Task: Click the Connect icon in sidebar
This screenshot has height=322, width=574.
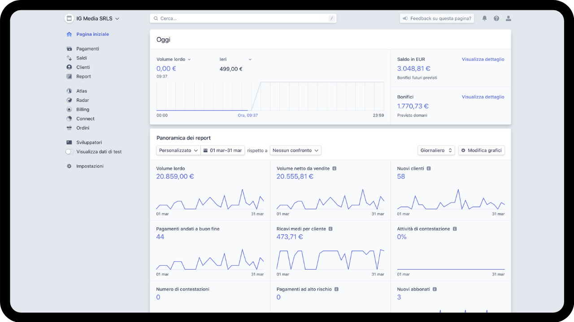Action: pyautogui.click(x=69, y=119)
